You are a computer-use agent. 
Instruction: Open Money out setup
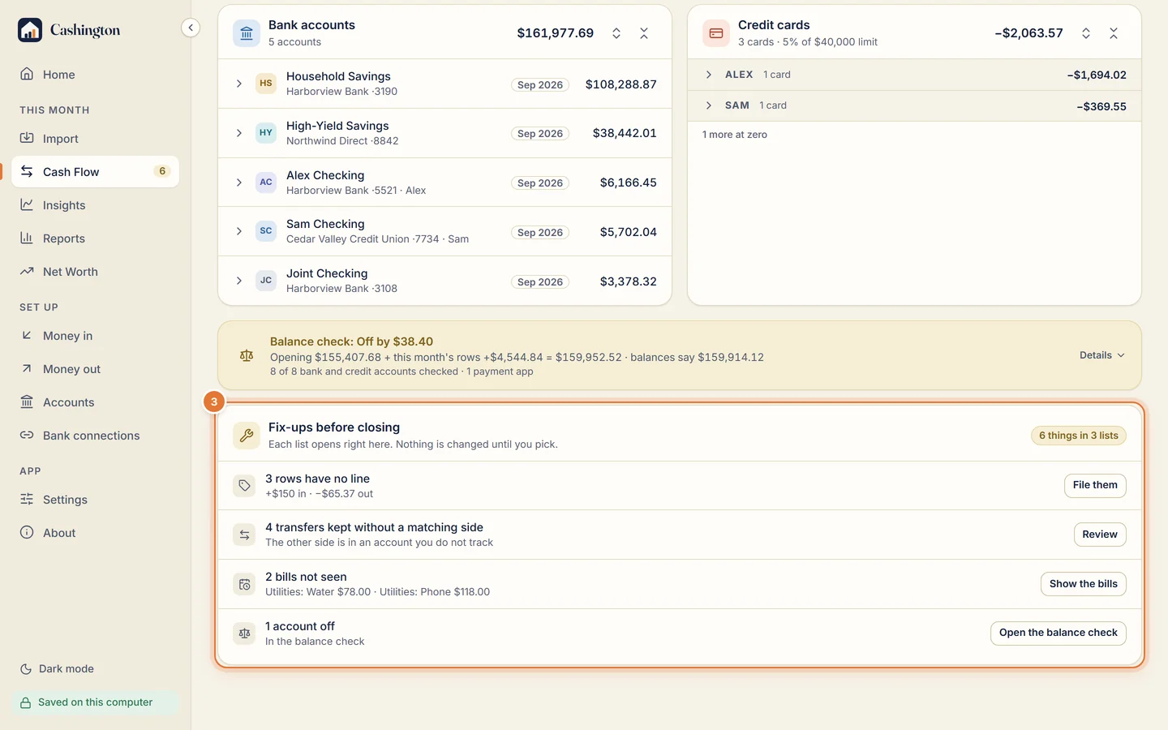[x=96, y=369]
